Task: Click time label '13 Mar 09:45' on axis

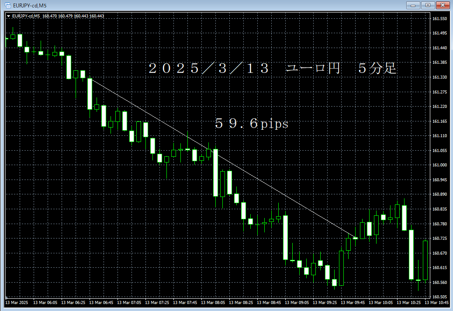Action: pos(353,303)
